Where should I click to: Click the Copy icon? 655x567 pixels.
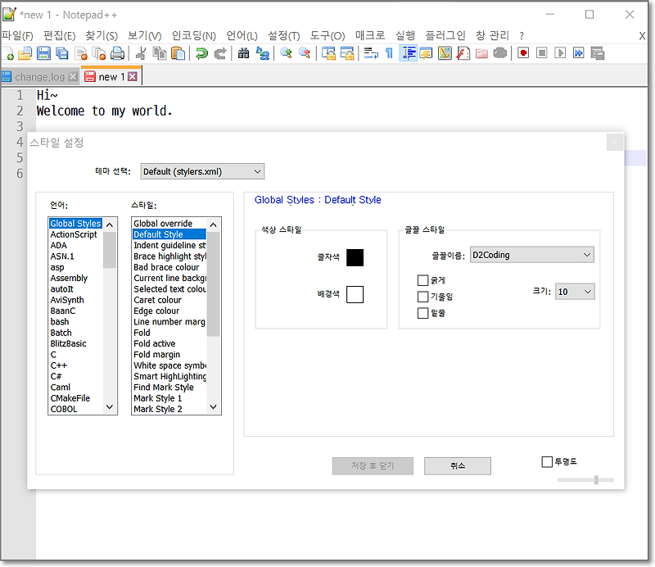tap(159, 53)
